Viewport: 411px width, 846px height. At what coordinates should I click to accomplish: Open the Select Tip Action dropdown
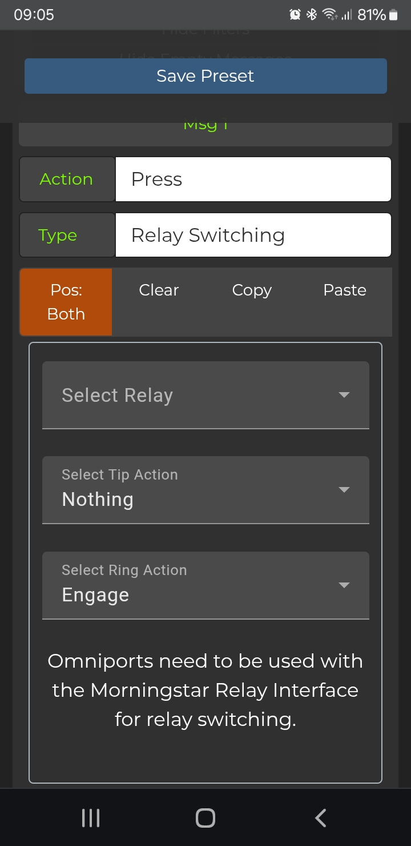(x=205, y=490)
